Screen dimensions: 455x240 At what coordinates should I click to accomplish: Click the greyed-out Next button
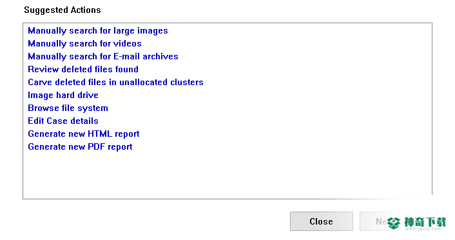(x=374, y=221)
